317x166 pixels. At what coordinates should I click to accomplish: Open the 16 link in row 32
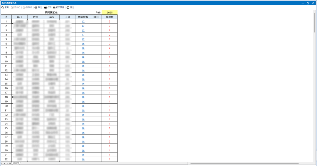pos(83,159)
